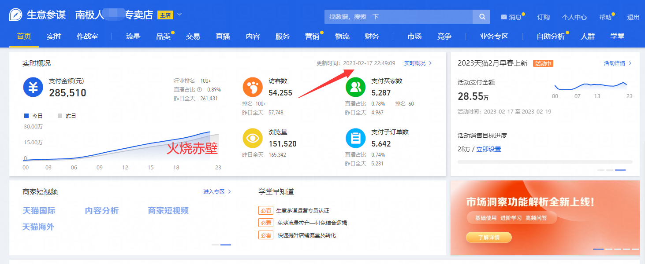Image resolution: width=645 pixels, height=264 pixels.
Task: Expand the store switcher dropdown arrow
Action: [x=179, y=15]
